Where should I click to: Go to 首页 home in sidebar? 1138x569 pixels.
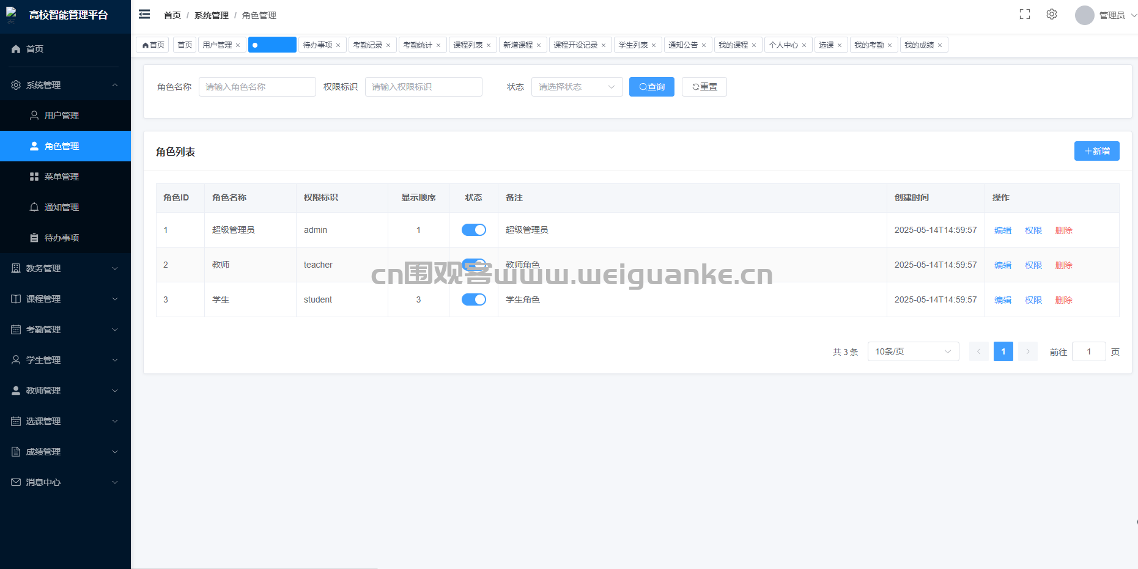pos(35,49)
